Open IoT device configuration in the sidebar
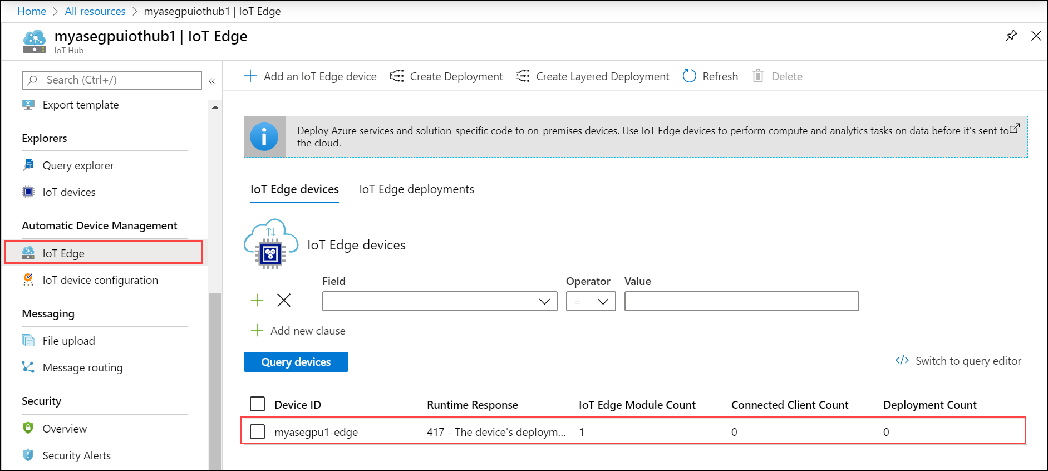The height and width of the screenshot is (471, 1048). point(100,280)
